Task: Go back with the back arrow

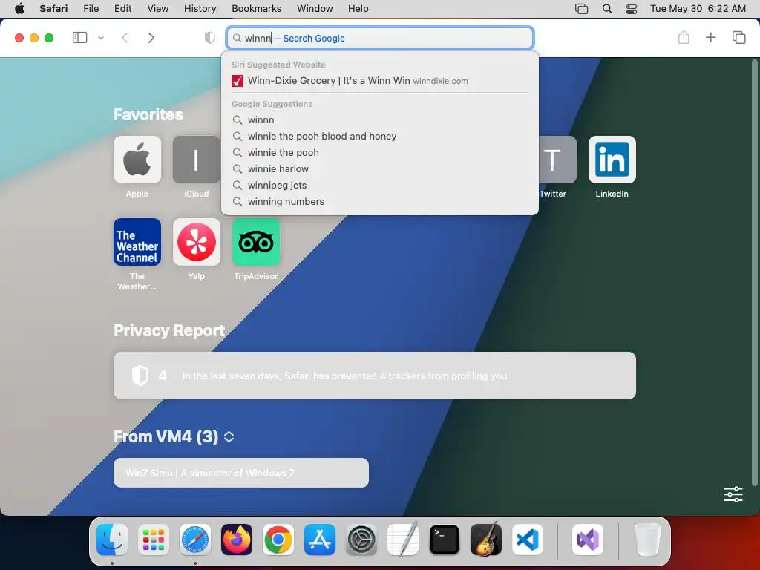Action: click(125, 38)
